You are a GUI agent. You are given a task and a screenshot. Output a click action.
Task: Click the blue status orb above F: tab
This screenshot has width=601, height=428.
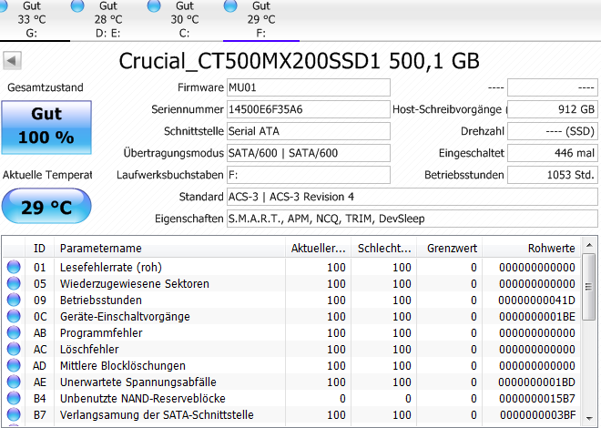[x=230, y=5]
